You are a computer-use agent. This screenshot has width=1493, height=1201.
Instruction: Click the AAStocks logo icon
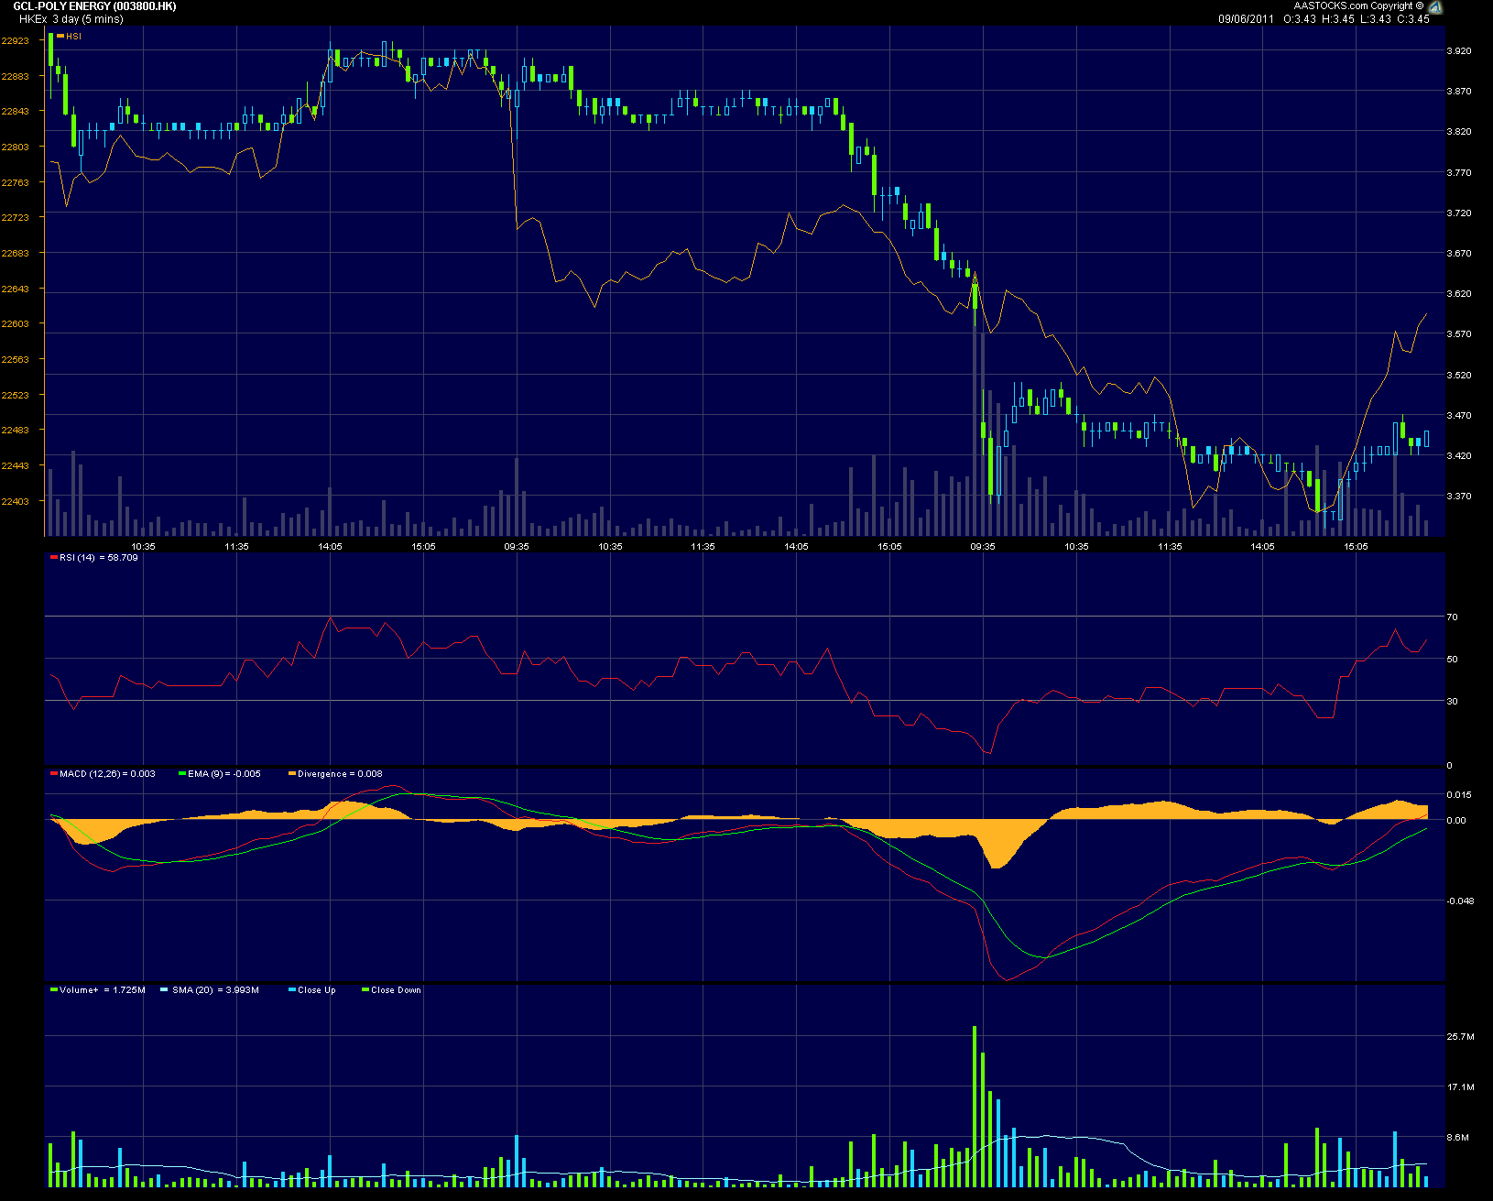(1435, 6)
